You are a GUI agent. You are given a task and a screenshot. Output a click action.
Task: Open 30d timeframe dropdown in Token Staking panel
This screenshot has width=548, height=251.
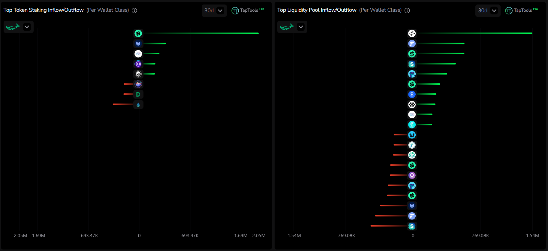214,11
